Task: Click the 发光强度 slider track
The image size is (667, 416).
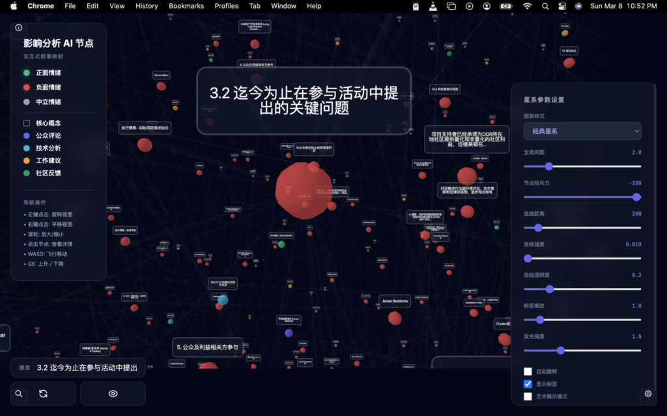Action: [x=582, y=350]
